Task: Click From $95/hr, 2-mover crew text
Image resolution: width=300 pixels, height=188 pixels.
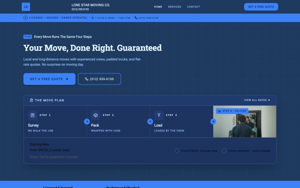Action: (50, 150)
